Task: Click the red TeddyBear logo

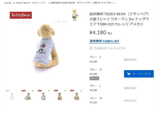Action: tap(21, 15)
